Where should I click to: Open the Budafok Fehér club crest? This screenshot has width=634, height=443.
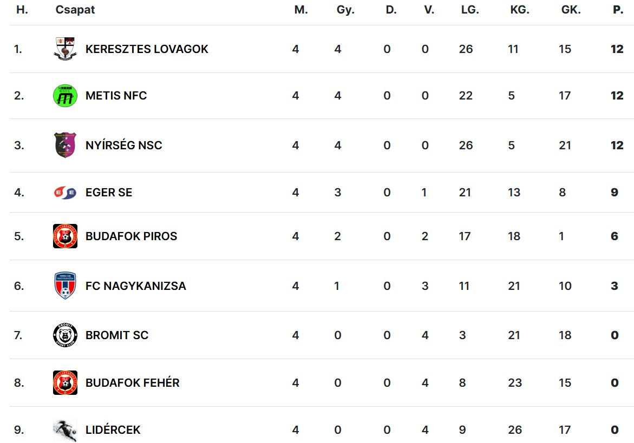65,382
